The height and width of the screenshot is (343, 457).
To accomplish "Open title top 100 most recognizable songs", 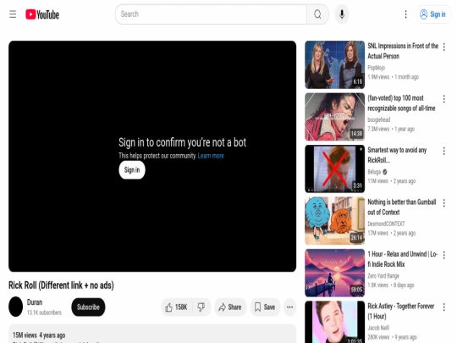I will coord(401,103).
